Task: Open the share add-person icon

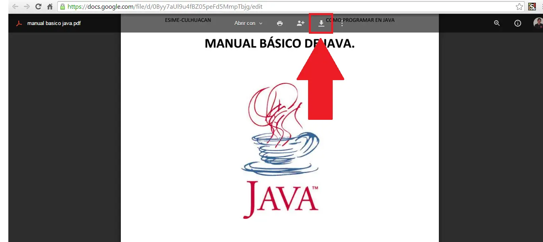Action: click(x=301, y=23)
